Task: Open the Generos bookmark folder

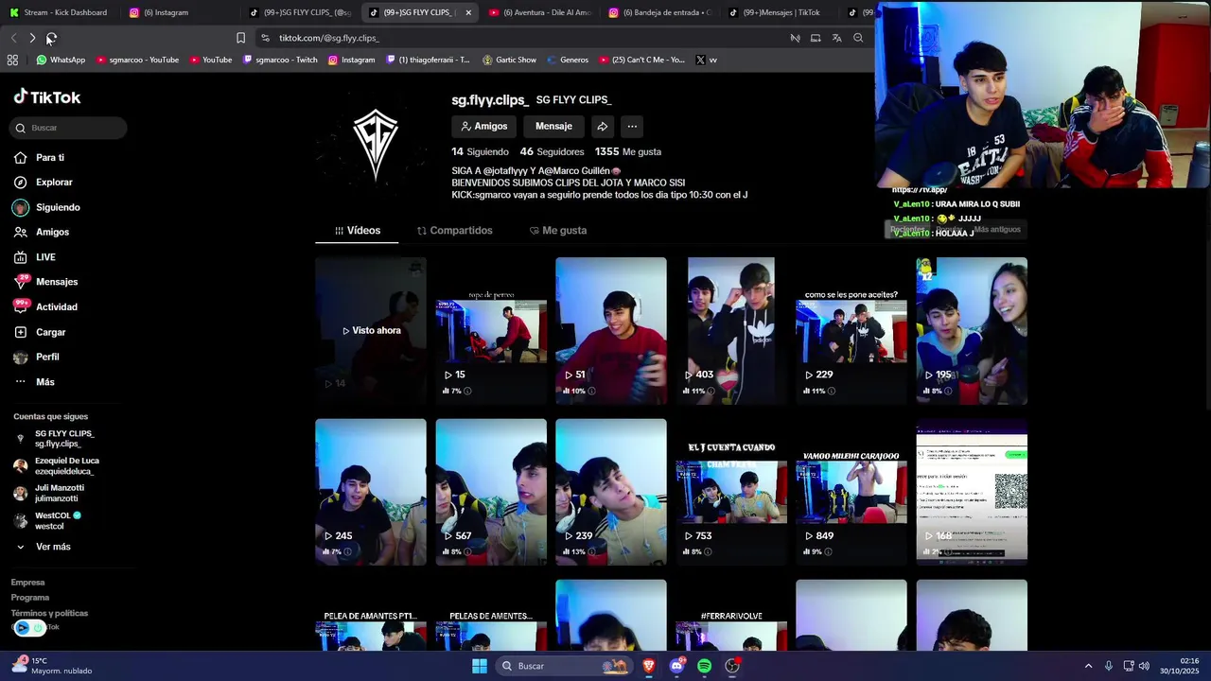Action: pyautogui.click(x=567, y=60)
